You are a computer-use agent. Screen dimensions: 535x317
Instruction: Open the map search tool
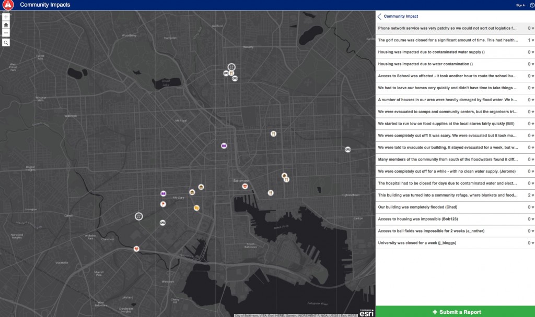[6, 43]
